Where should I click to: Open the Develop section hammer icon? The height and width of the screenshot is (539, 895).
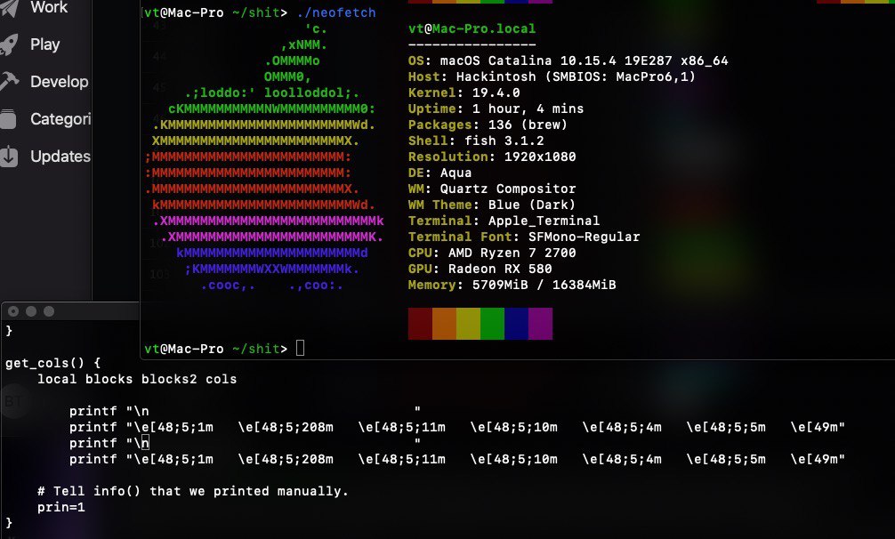point(9,82)
